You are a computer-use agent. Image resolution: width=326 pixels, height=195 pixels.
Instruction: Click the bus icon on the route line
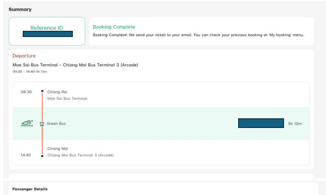[x=42, y=124]
